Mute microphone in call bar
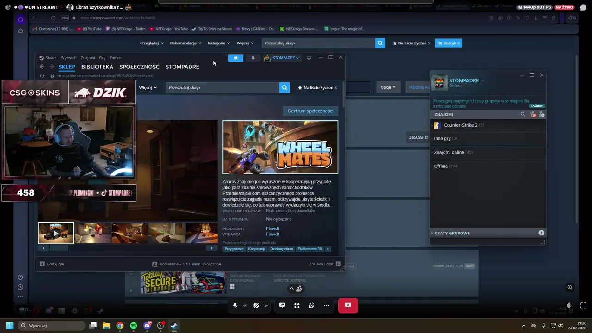This screenshot has width=592, height=333. pyautogui.click(x=235, y=305)
